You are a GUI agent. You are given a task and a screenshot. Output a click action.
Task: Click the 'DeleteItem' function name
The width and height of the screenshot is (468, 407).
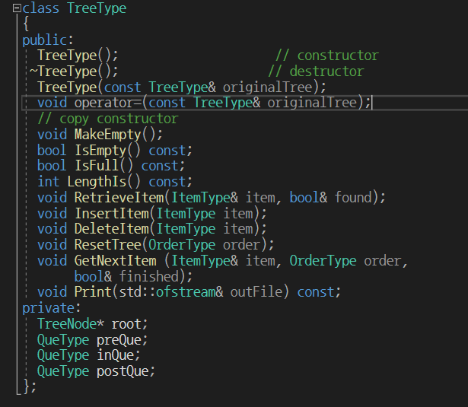tap(112, 229)
